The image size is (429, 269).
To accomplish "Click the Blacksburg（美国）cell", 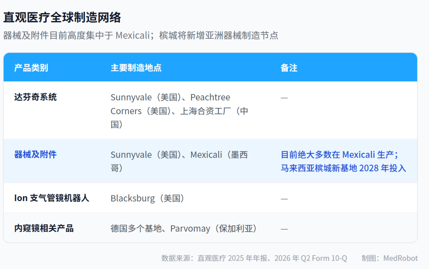I will [x=148, y=198].
